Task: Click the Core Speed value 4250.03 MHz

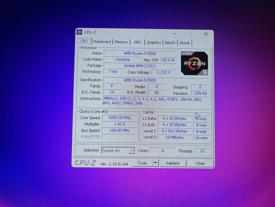Action: point(120,118)
